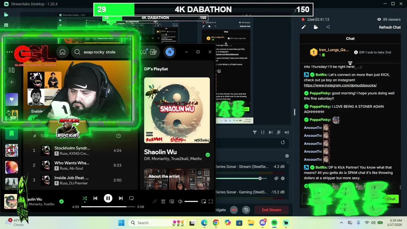Open Connect to a device icon
The image size is (407, 229).
pyautogui.click(x=172, y=201)
